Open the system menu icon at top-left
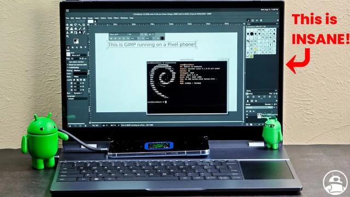The height and width of the screenshot is (197, 350). click(x=67, y=10)
